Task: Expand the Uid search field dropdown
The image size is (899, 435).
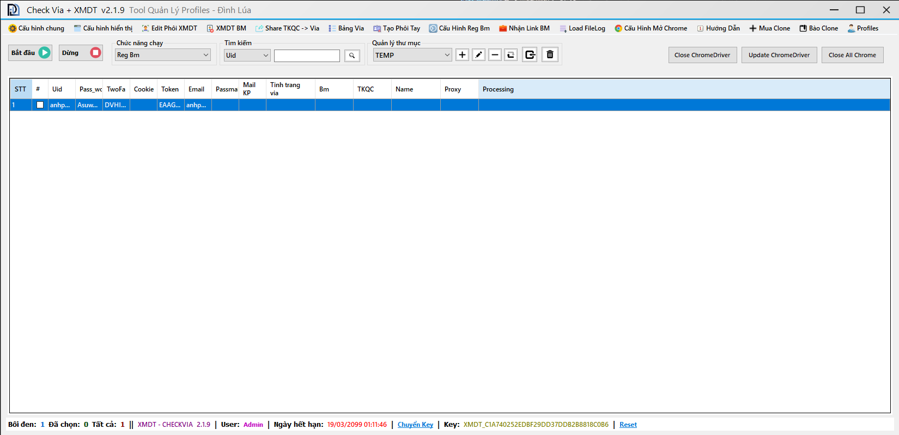Action: [x=247, y=56]
